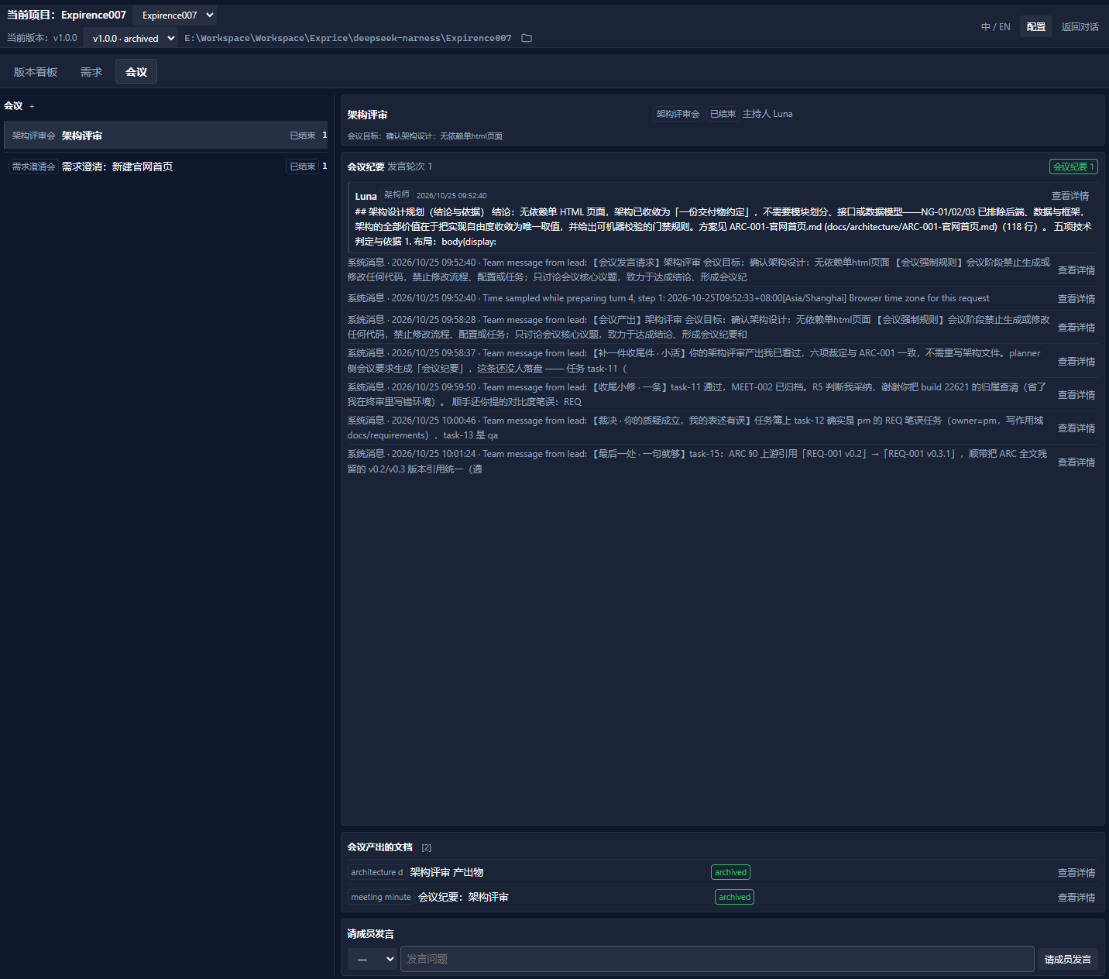
Task: Add a new meeting with the plus icon
Action: tap(32, 106)
